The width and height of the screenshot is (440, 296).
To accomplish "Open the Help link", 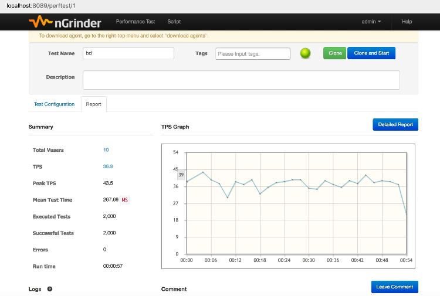I will click(x=407, y=22).
